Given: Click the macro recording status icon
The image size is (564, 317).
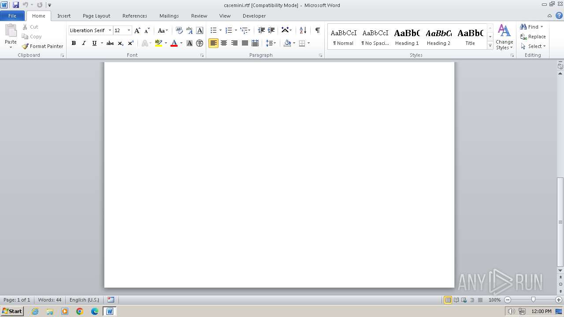Looking at the screenshot, I should pyautogui.click(x=111, y=300).
